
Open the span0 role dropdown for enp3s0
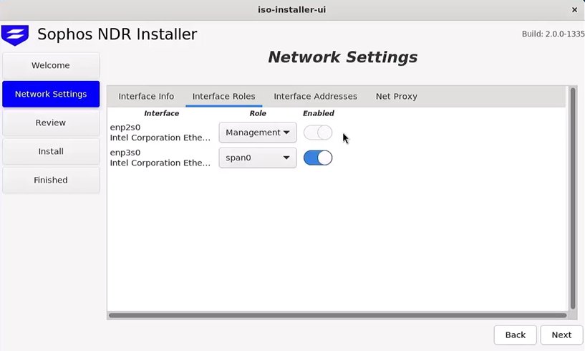tap(258, 158)
